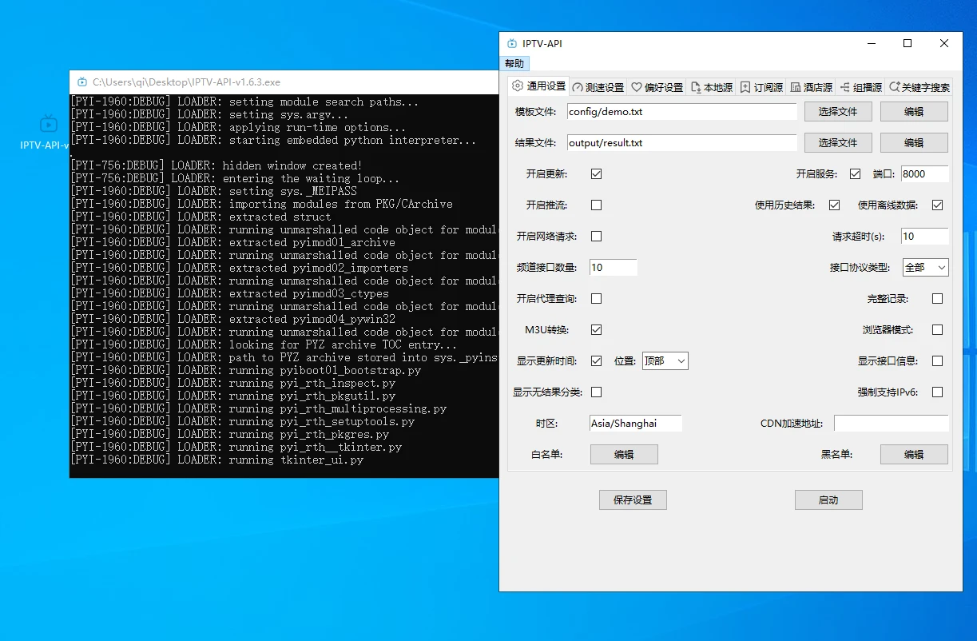Screen dimensions: 977x641
Task: Open the 帮助 menu
Action: pyautogui.click(x=515, y=64)
